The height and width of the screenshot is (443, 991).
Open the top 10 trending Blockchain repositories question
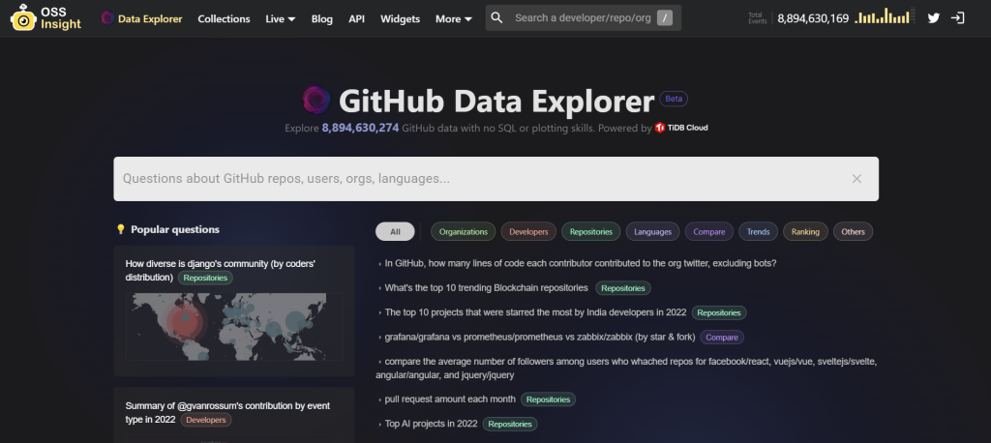[486, 288]
